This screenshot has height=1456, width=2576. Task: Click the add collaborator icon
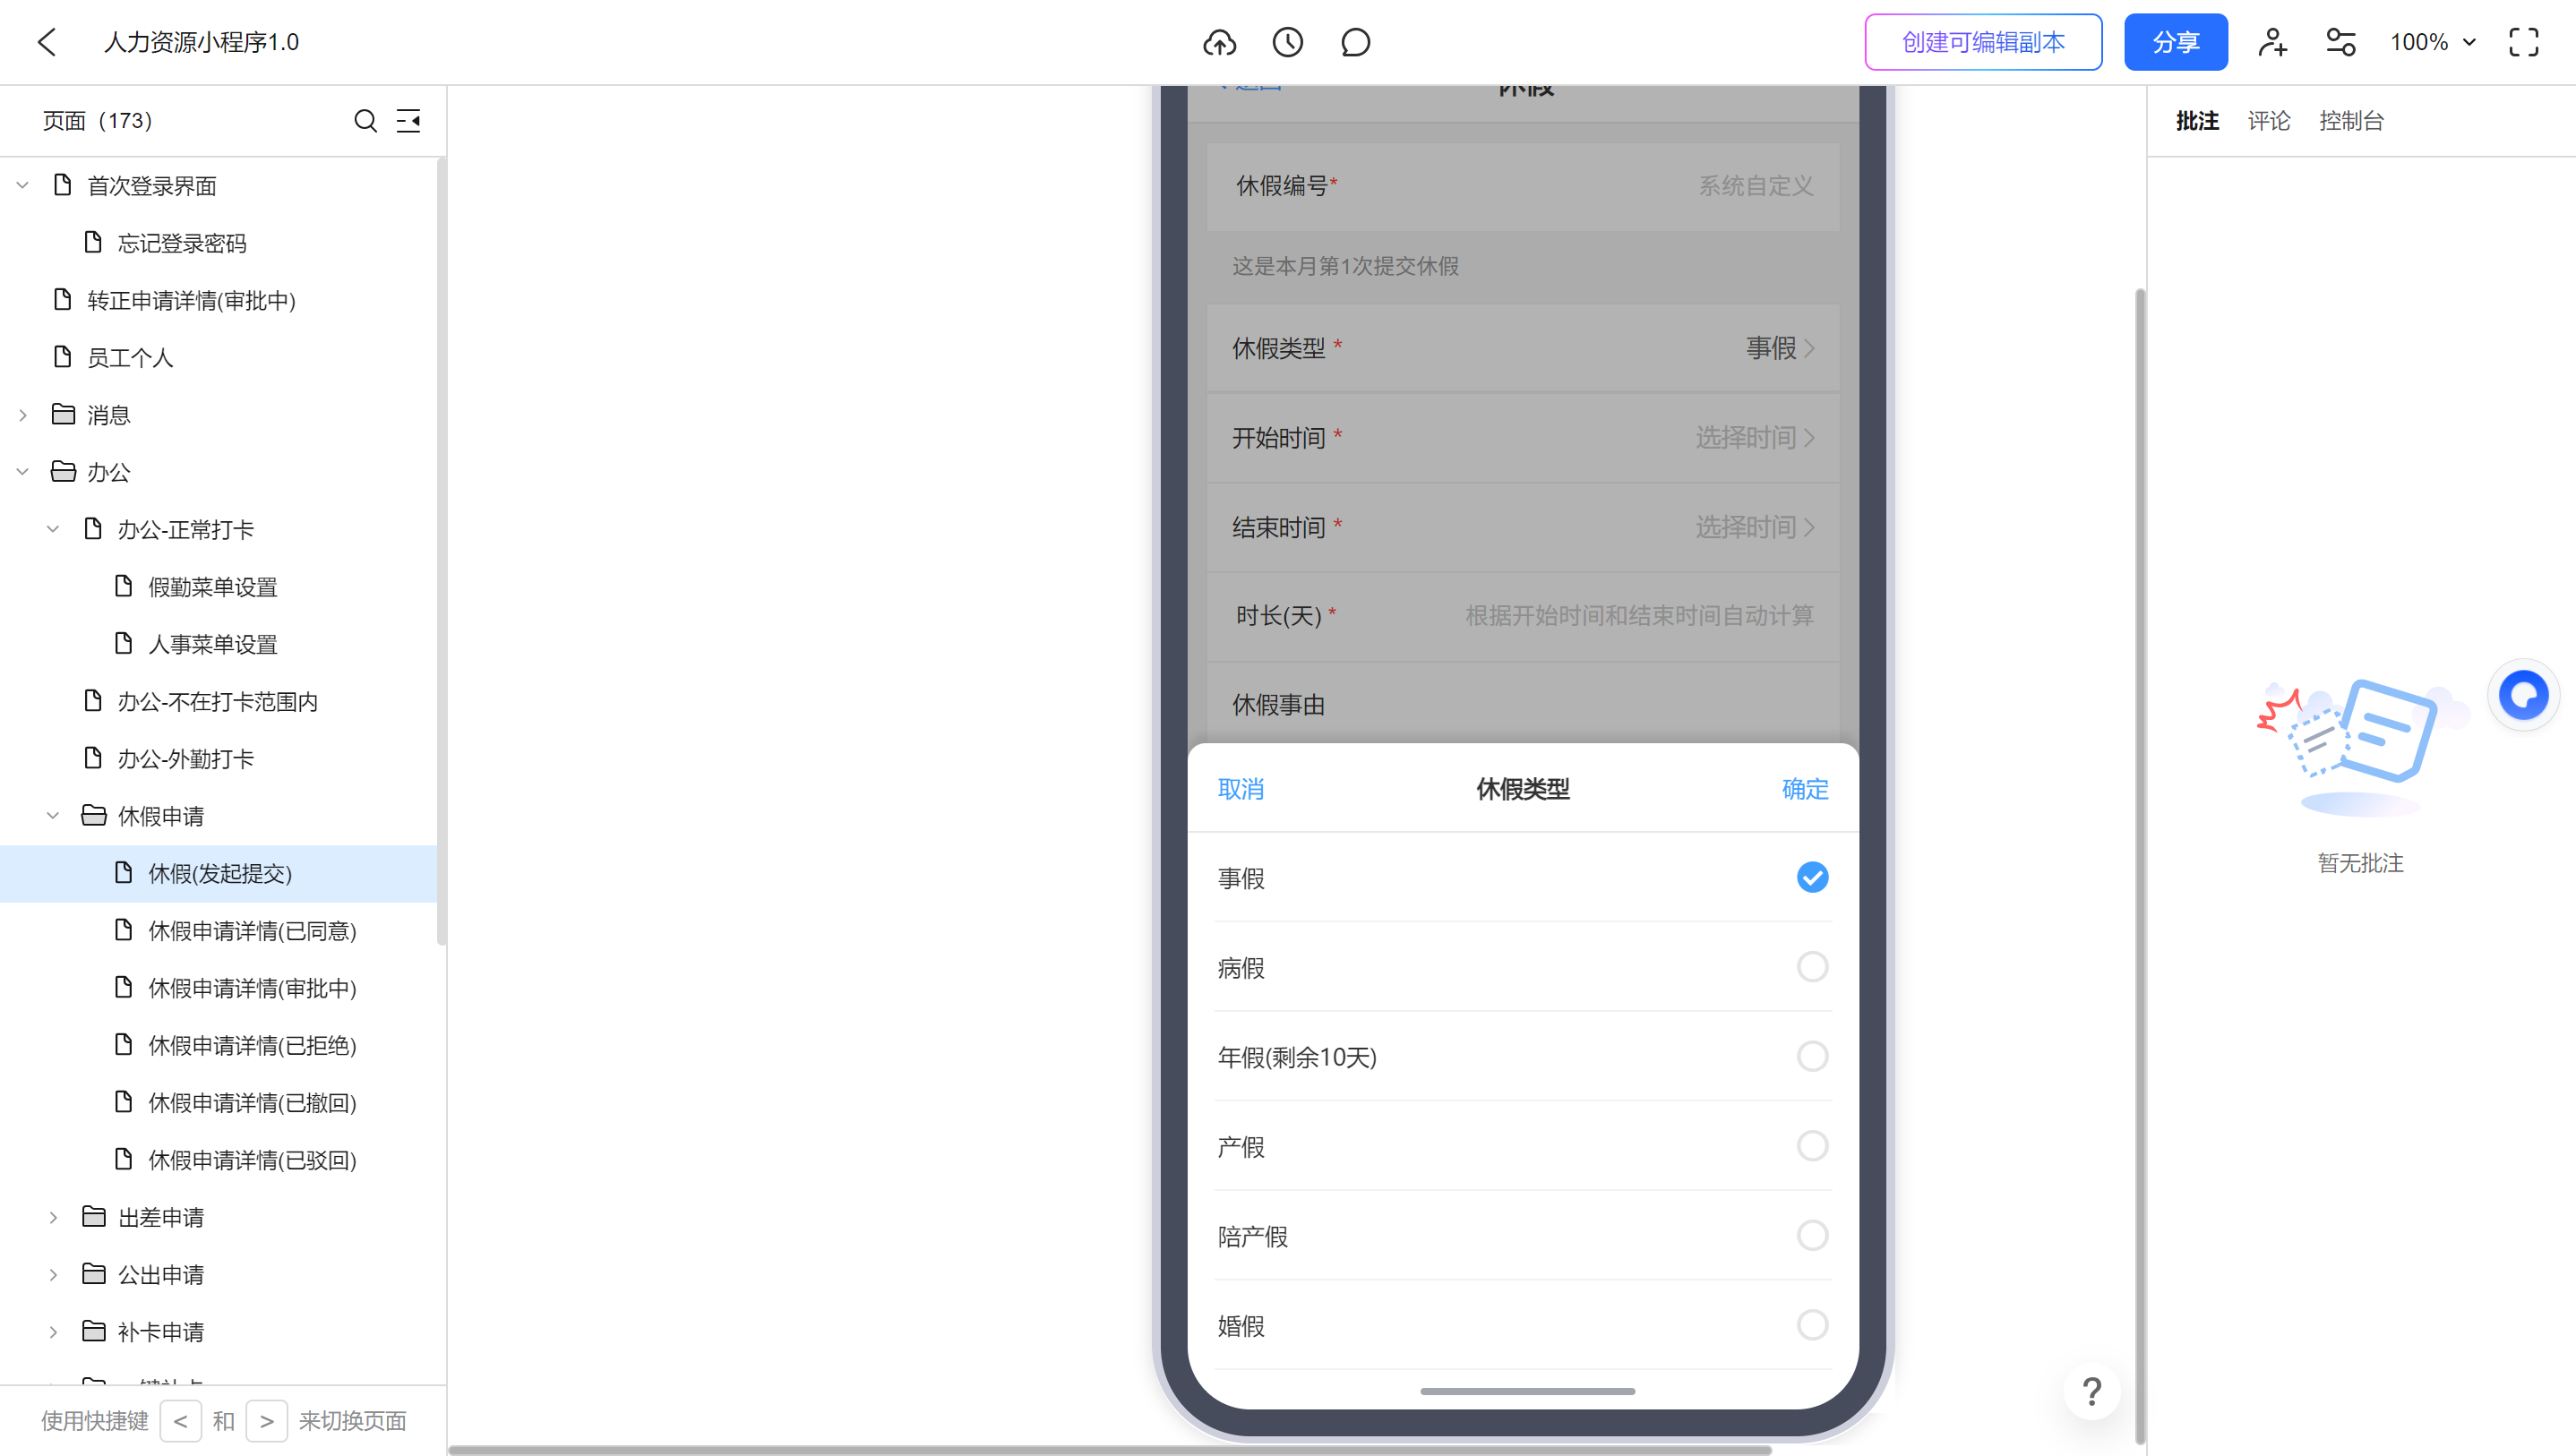pyautogui.click(x=2272, y=42)
